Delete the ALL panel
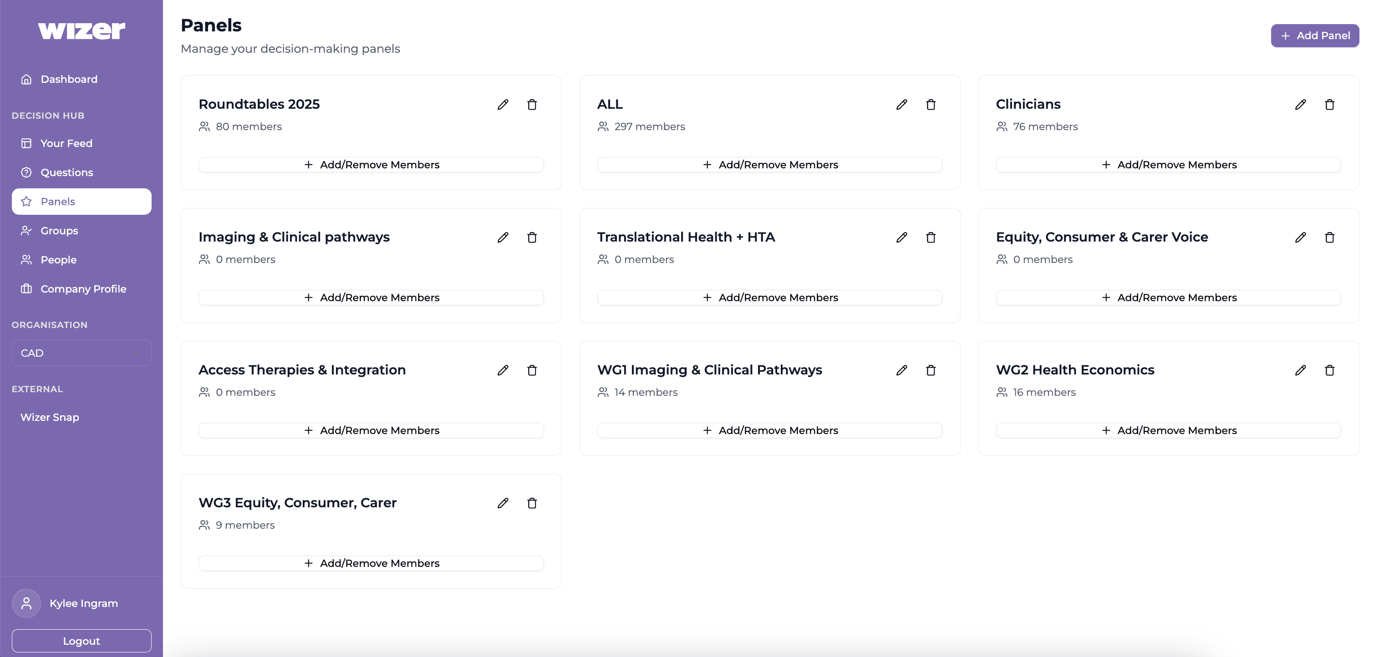 point(931,105)
